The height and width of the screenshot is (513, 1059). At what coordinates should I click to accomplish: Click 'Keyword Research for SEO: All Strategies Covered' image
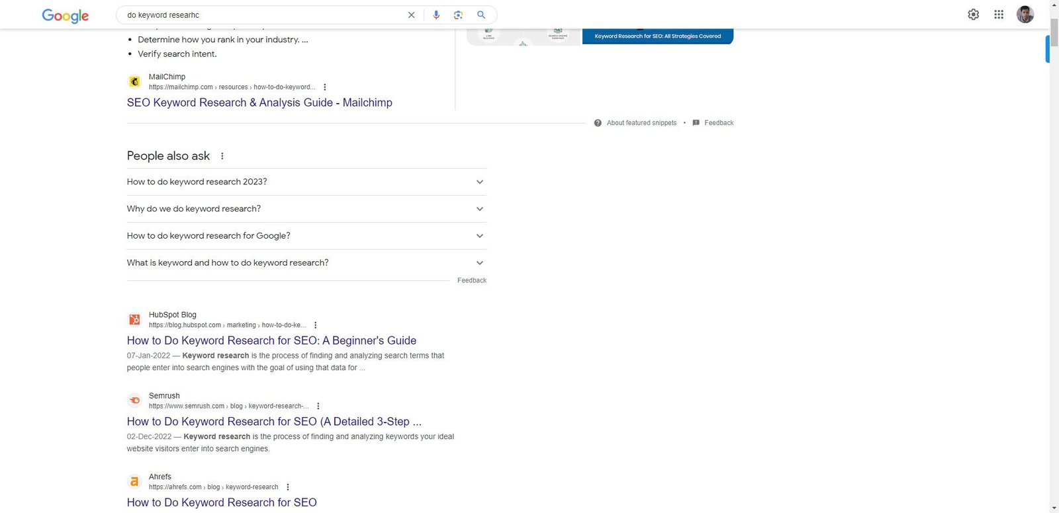tap(658, 36)
